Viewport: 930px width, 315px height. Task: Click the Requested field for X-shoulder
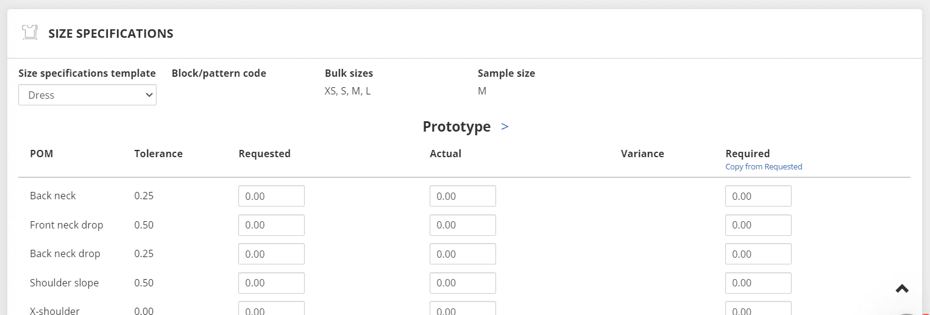tap(271, 309)
